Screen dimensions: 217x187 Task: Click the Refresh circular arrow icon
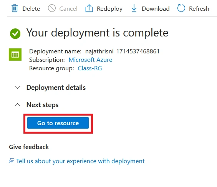[x=181, y=8]
